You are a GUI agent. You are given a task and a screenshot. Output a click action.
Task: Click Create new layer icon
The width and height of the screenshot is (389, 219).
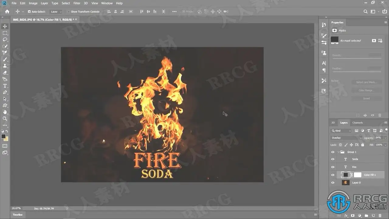pos(373,216)
